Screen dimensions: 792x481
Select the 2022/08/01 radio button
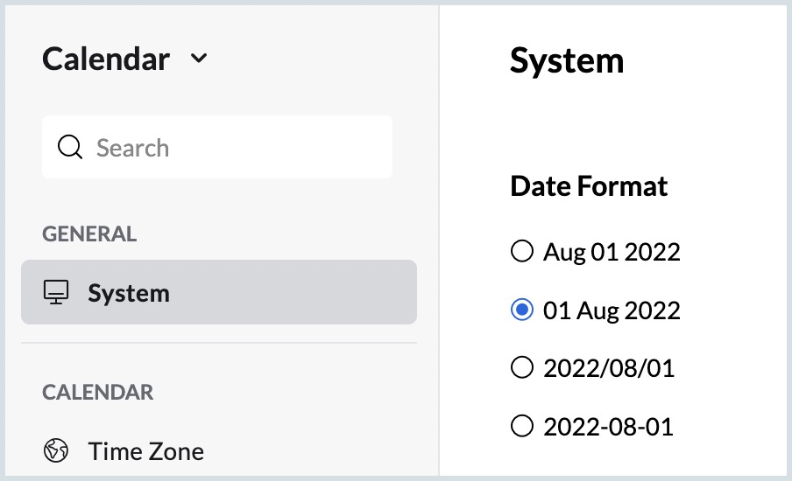coord(521,368)
